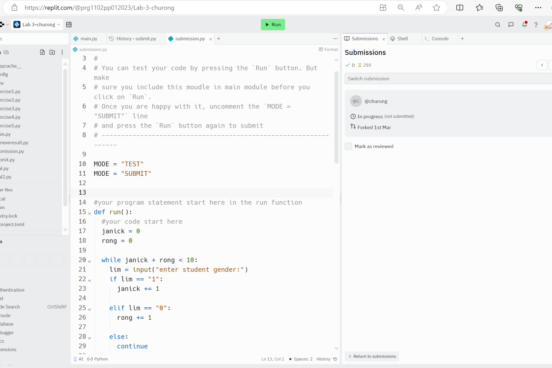Viewport: 552px width, 368px height.
Task: Click the browser split screen icon
Action: pos(460,8)
